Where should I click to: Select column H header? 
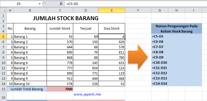pyautogui.click(x=176, y=10)
